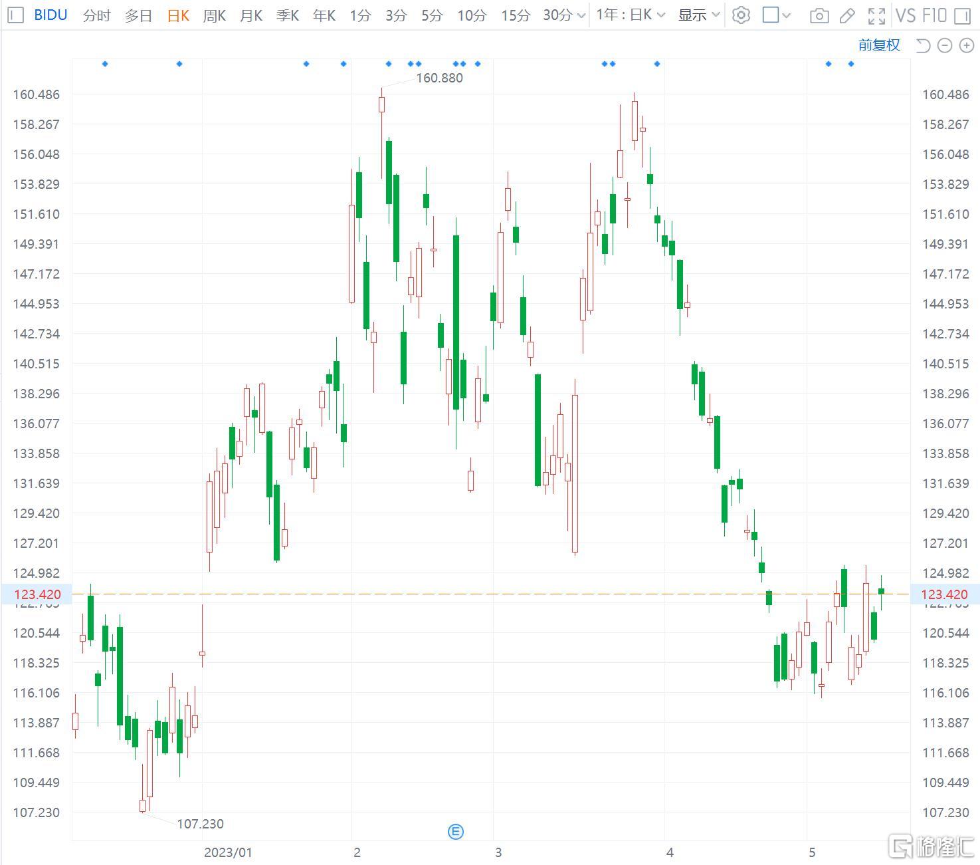Select the 季K quarterly tab
This screenshot has width=980, height=865.
pyautogui.click(x=287, y=15)
